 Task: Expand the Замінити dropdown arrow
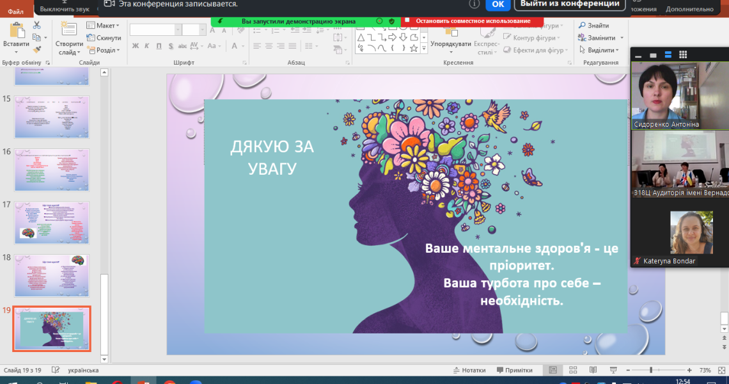(x=622, y=38)
